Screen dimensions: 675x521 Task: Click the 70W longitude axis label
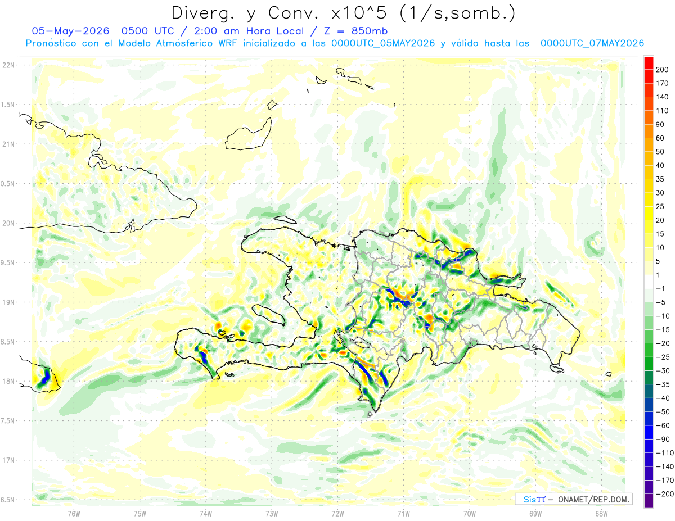469,513
